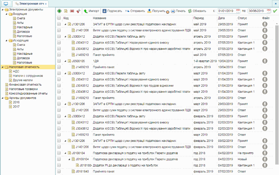279x175 pixels.
Task: Click Обновить to refresh the list
Action: point(197,11)
